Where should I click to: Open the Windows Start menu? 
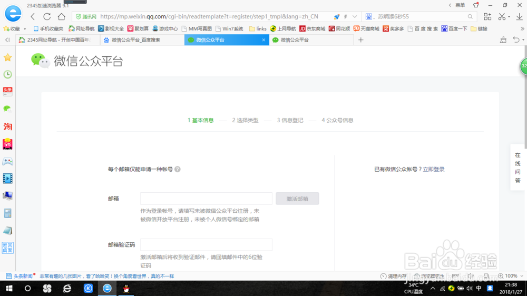click(x=9, y=288)
